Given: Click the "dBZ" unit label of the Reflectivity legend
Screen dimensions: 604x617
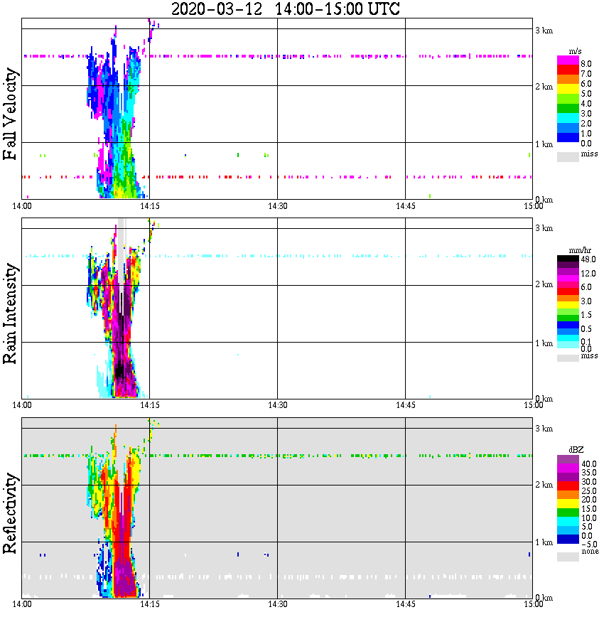Looking at the screenshot, I should pyautogui.click(x=576, y=450).
